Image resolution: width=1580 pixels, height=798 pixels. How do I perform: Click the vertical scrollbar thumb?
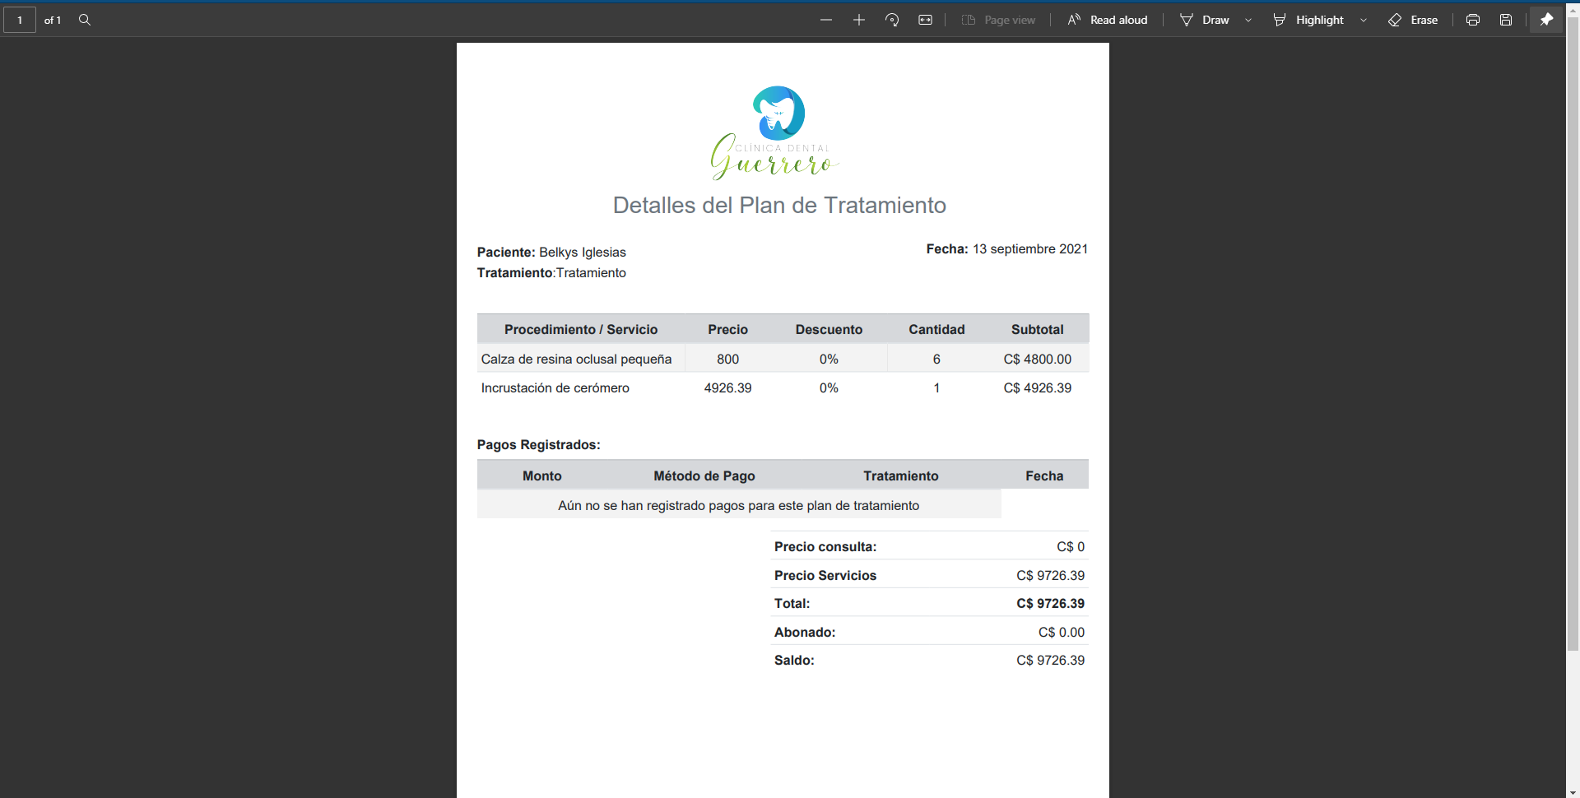[x=1573, y=329]
